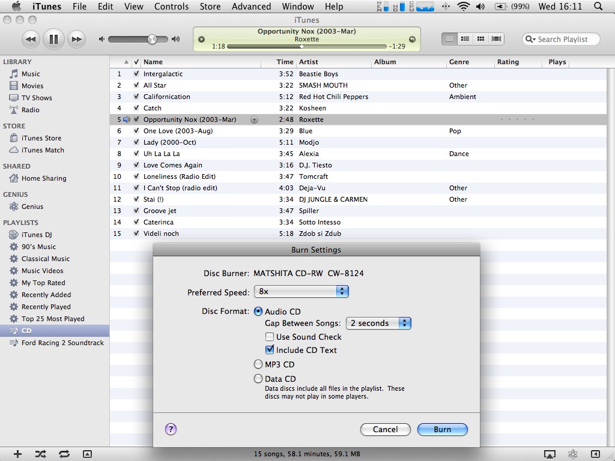Switch to song list view
Image resolution: width=615 pixels, height=461 pixels.
pos(449,39)
